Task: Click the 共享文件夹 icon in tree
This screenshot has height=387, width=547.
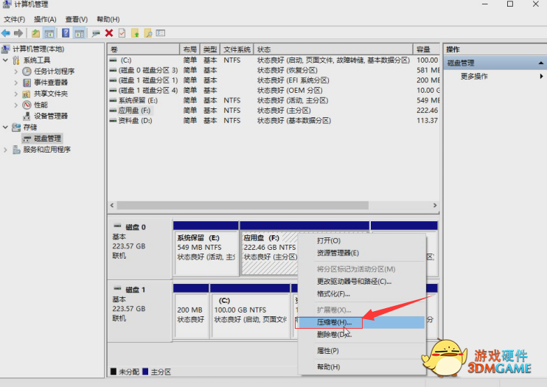Action: [27, 94]
